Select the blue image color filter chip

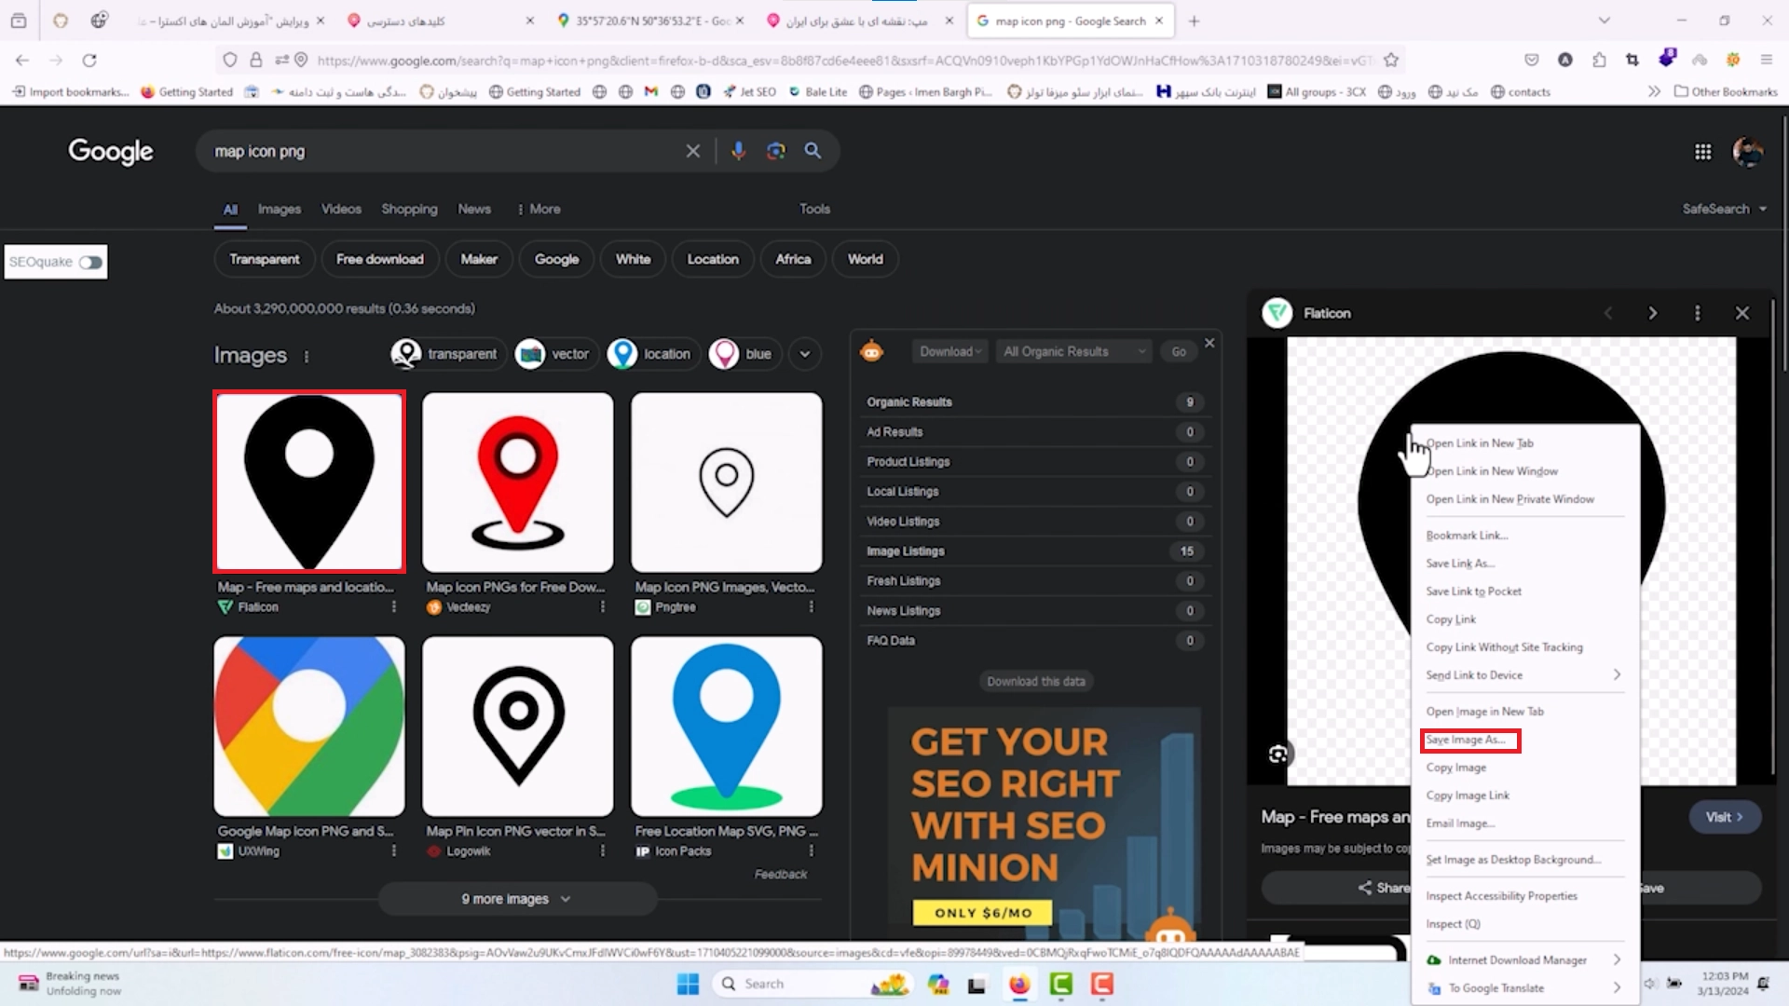click(x=744, y=354)
